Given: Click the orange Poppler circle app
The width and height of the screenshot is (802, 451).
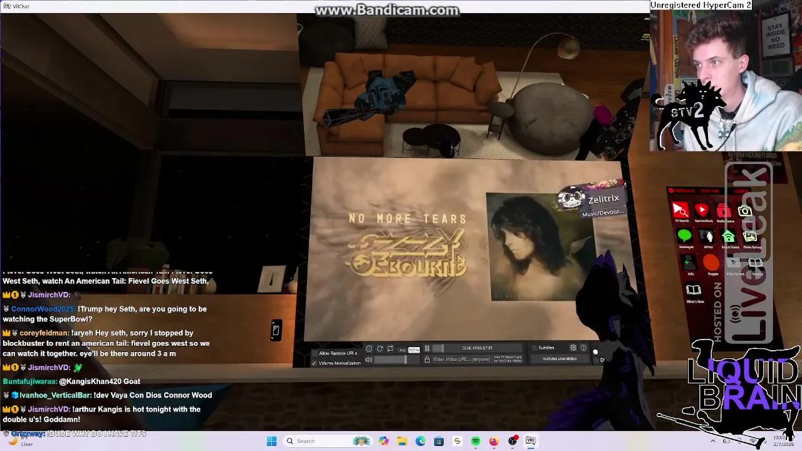Looking at the screenshot, I should coord(712,264).
